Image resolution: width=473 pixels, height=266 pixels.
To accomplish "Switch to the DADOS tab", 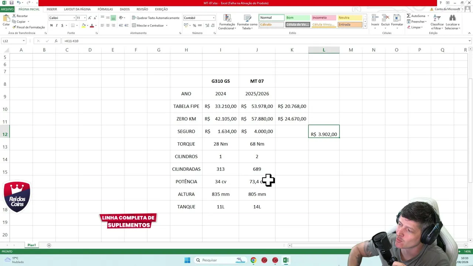I will tap(125, 9).
